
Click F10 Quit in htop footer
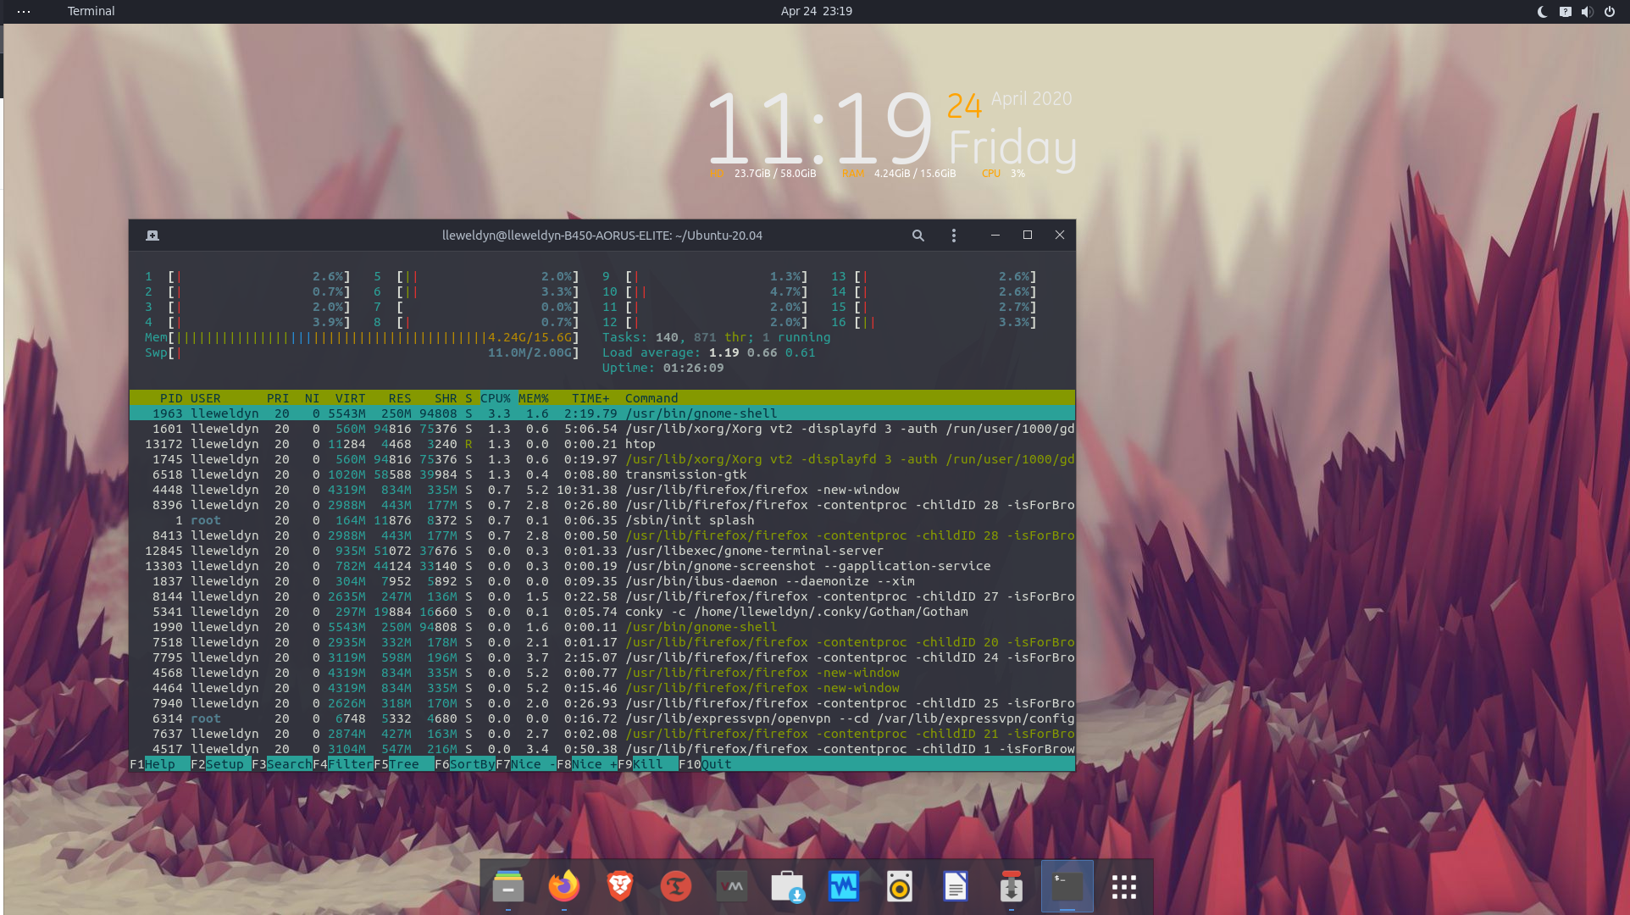715,764
